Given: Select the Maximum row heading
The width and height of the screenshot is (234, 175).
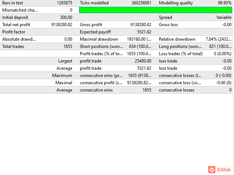Looking at the screenshot, I should pyautogui.click(x=62, y=76).
